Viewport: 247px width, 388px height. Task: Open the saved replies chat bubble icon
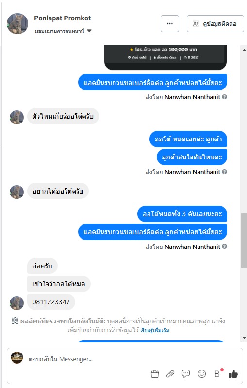(x=186, y=373)
